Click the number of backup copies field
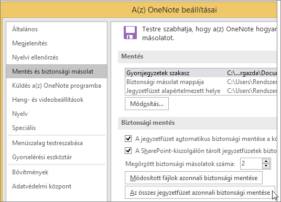Screen dimensions: 281x202 pos(251,163)
